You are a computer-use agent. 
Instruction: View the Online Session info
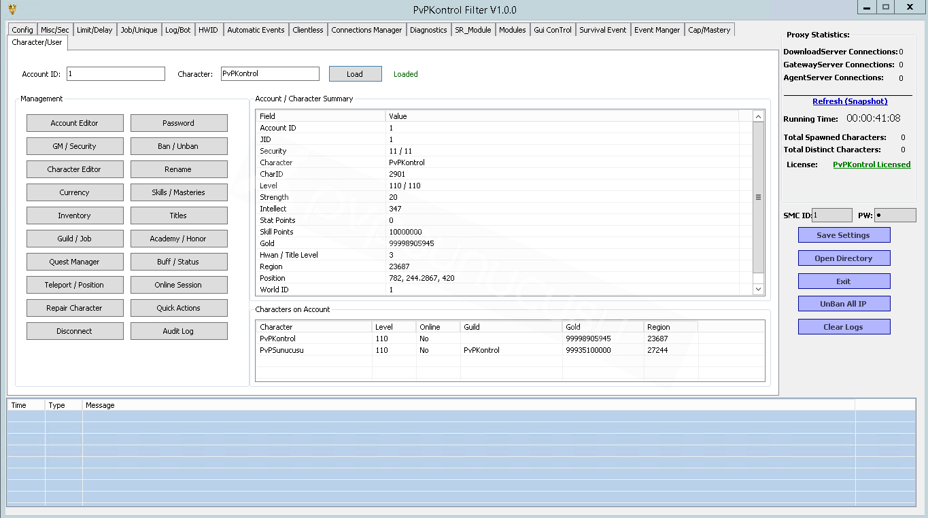[x=179, y=285]
